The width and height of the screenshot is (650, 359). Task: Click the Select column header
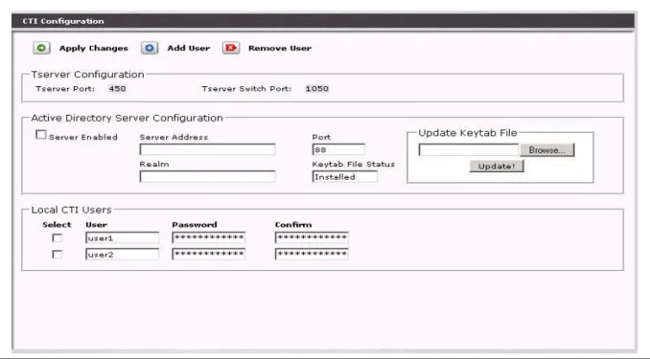click(57, 225)
